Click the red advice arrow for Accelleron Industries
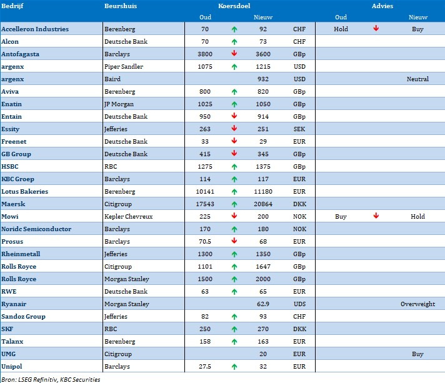Screen dimensions: 445x383 pos(376,28)
